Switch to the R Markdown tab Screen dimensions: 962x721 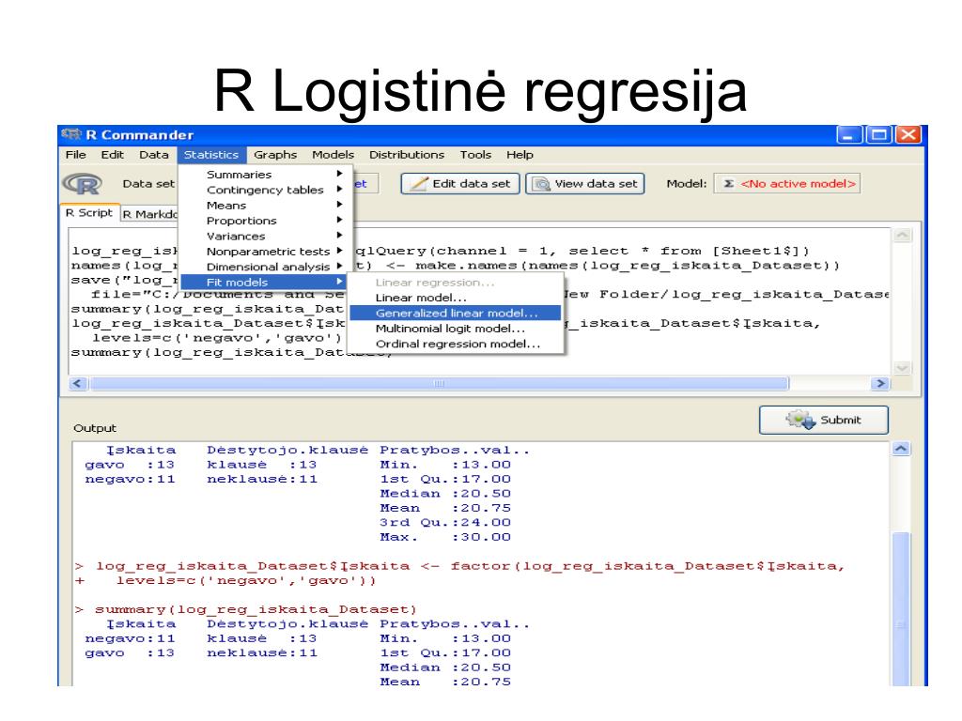(149, 214)
